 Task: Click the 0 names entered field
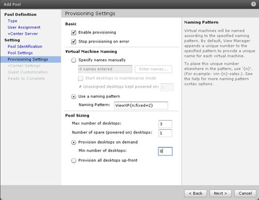[105, 69]
